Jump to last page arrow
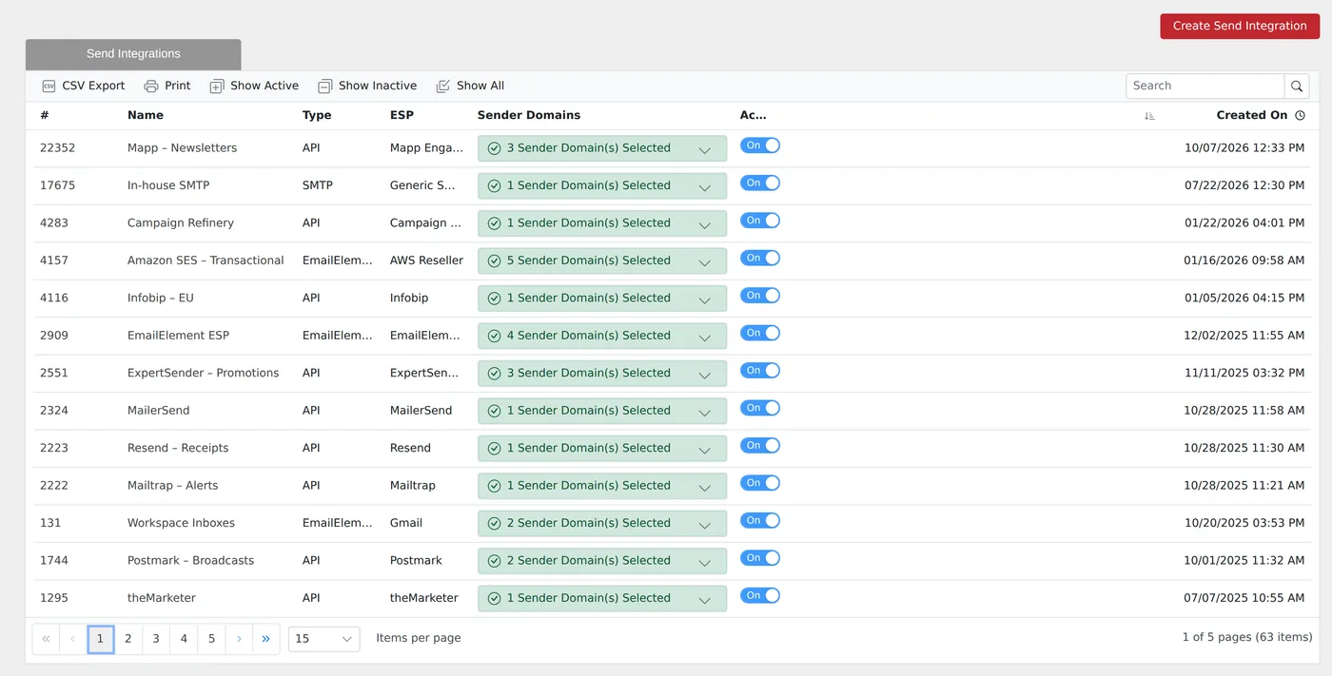Viewport: 1332px width, 676px height. [266, 639]
